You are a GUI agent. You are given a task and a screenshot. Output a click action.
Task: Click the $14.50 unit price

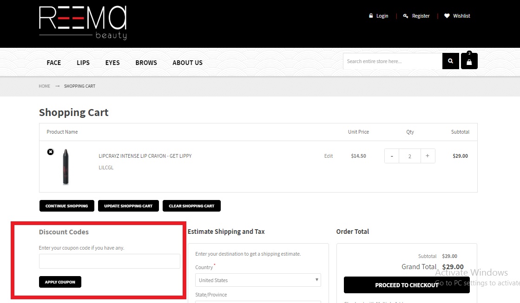(358, 156)
